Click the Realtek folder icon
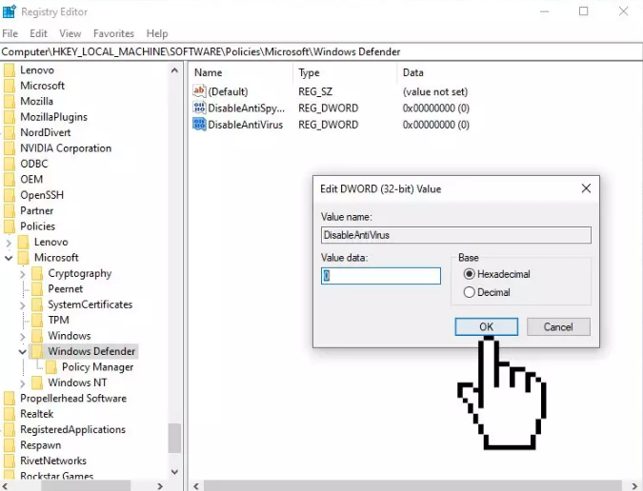 (x=10, y=414)
